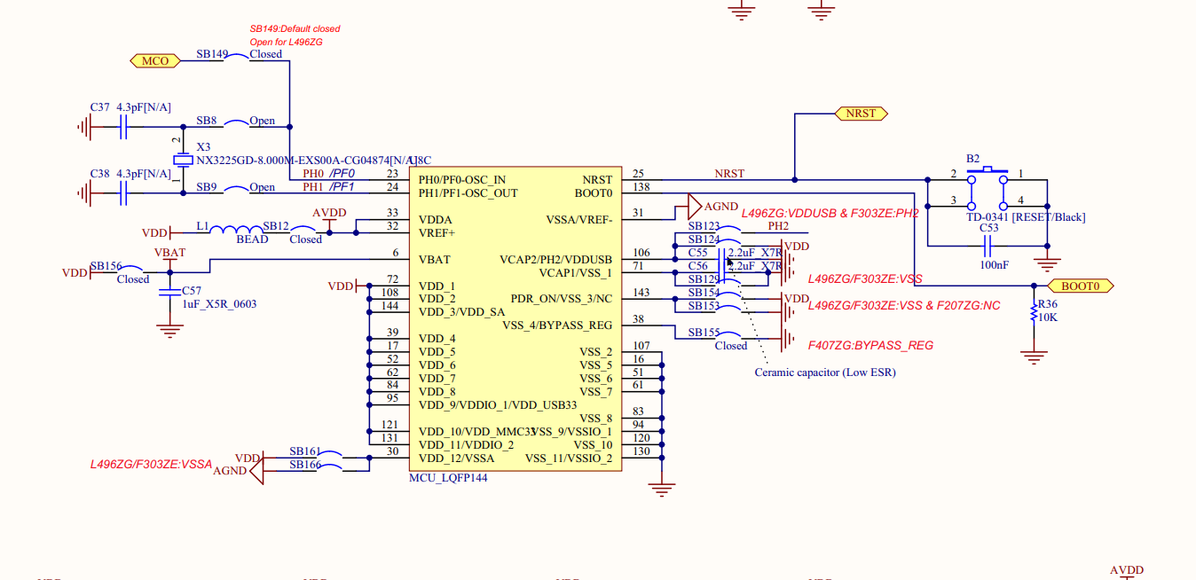1196x580 pixels.
Task: Click the red 'SB149:Default closed' note
Action: point(295,28)
